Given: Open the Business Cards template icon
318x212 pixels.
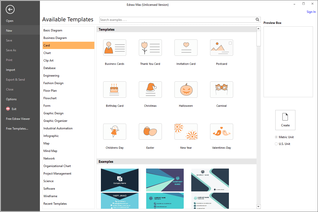Looking at the screenshot, I should coord(115,47).
